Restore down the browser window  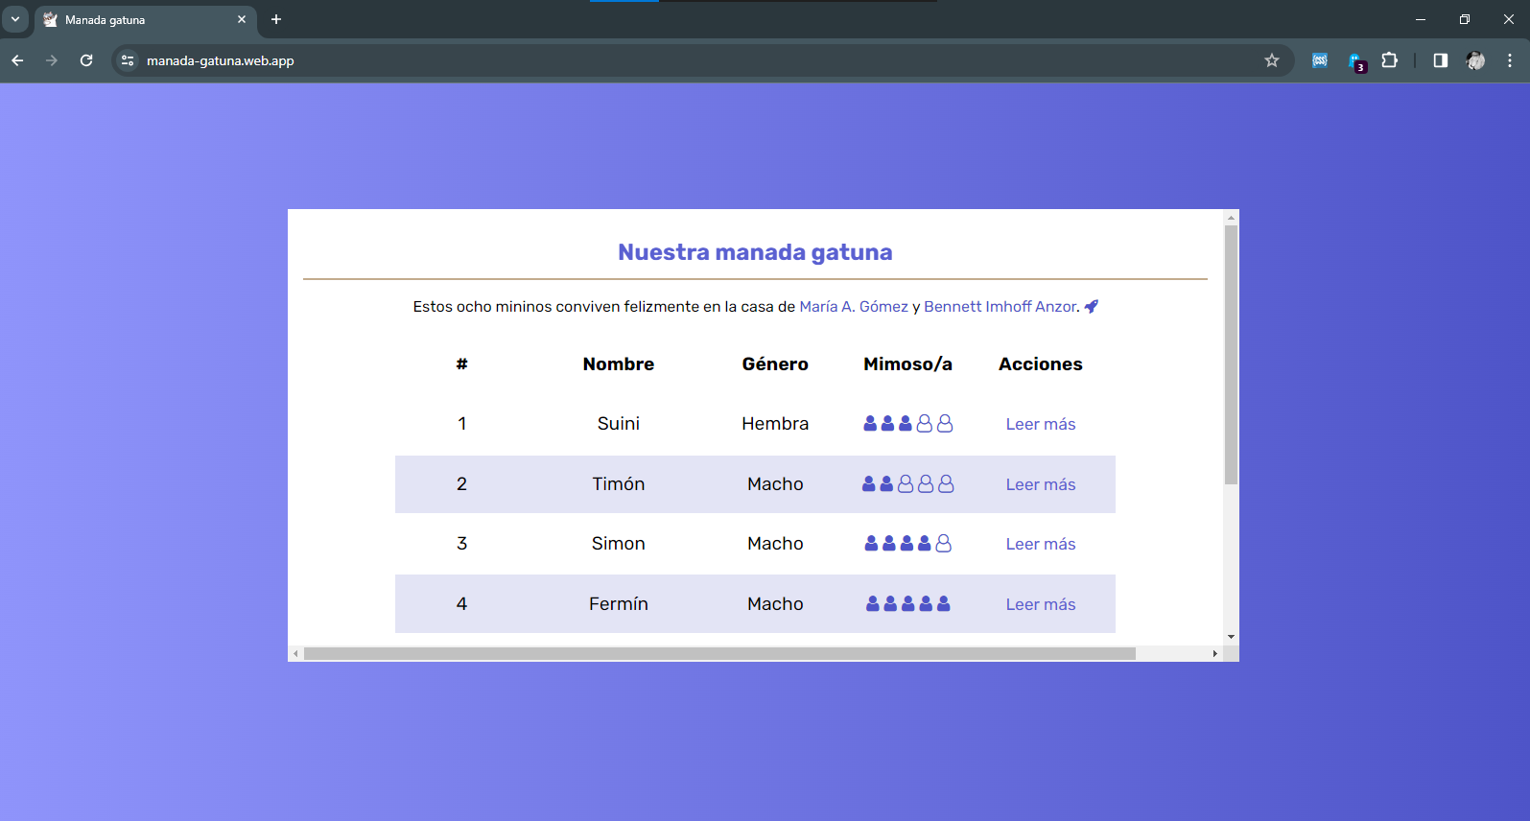point(1465,19)
